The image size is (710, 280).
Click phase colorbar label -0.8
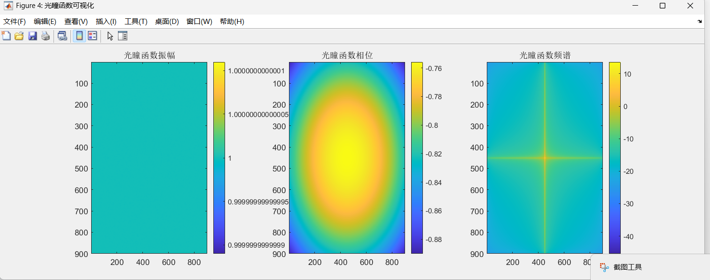432,125
